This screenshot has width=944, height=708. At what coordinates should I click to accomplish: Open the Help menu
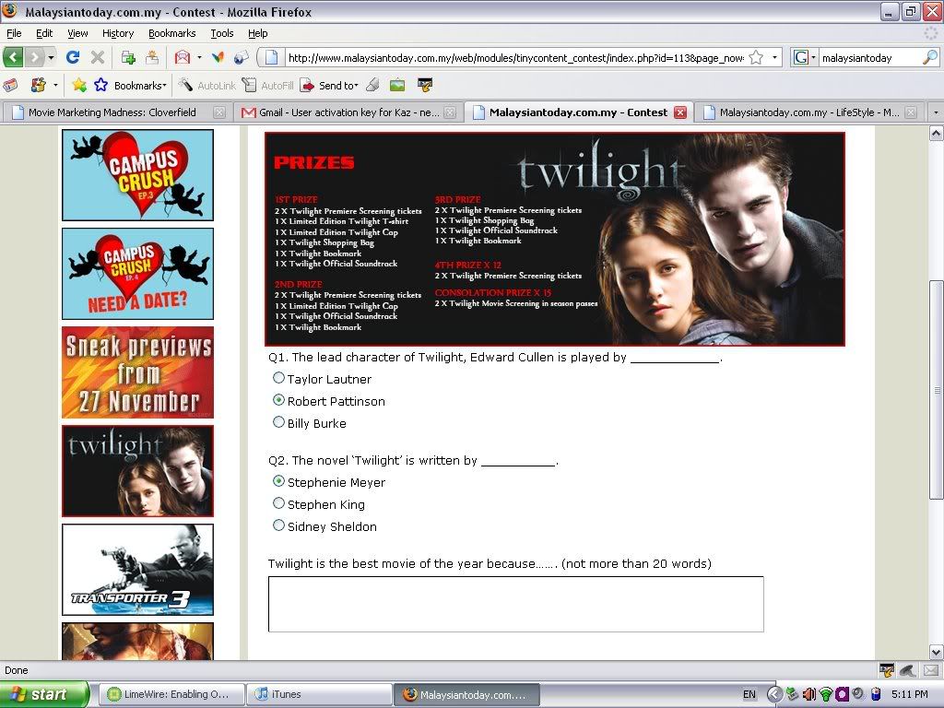pos(258,33)
